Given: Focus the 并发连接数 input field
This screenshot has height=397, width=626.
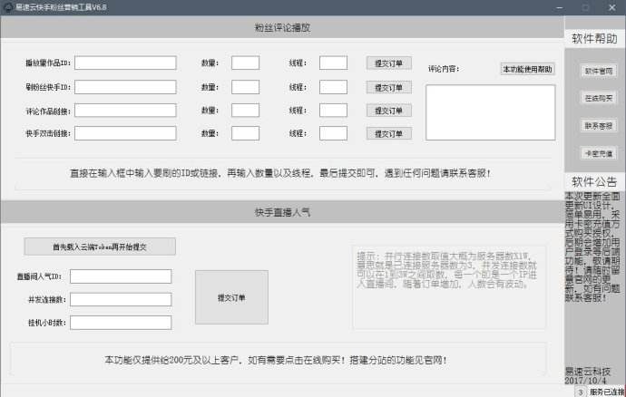Looking at the screenshot, I should point(121,300).
